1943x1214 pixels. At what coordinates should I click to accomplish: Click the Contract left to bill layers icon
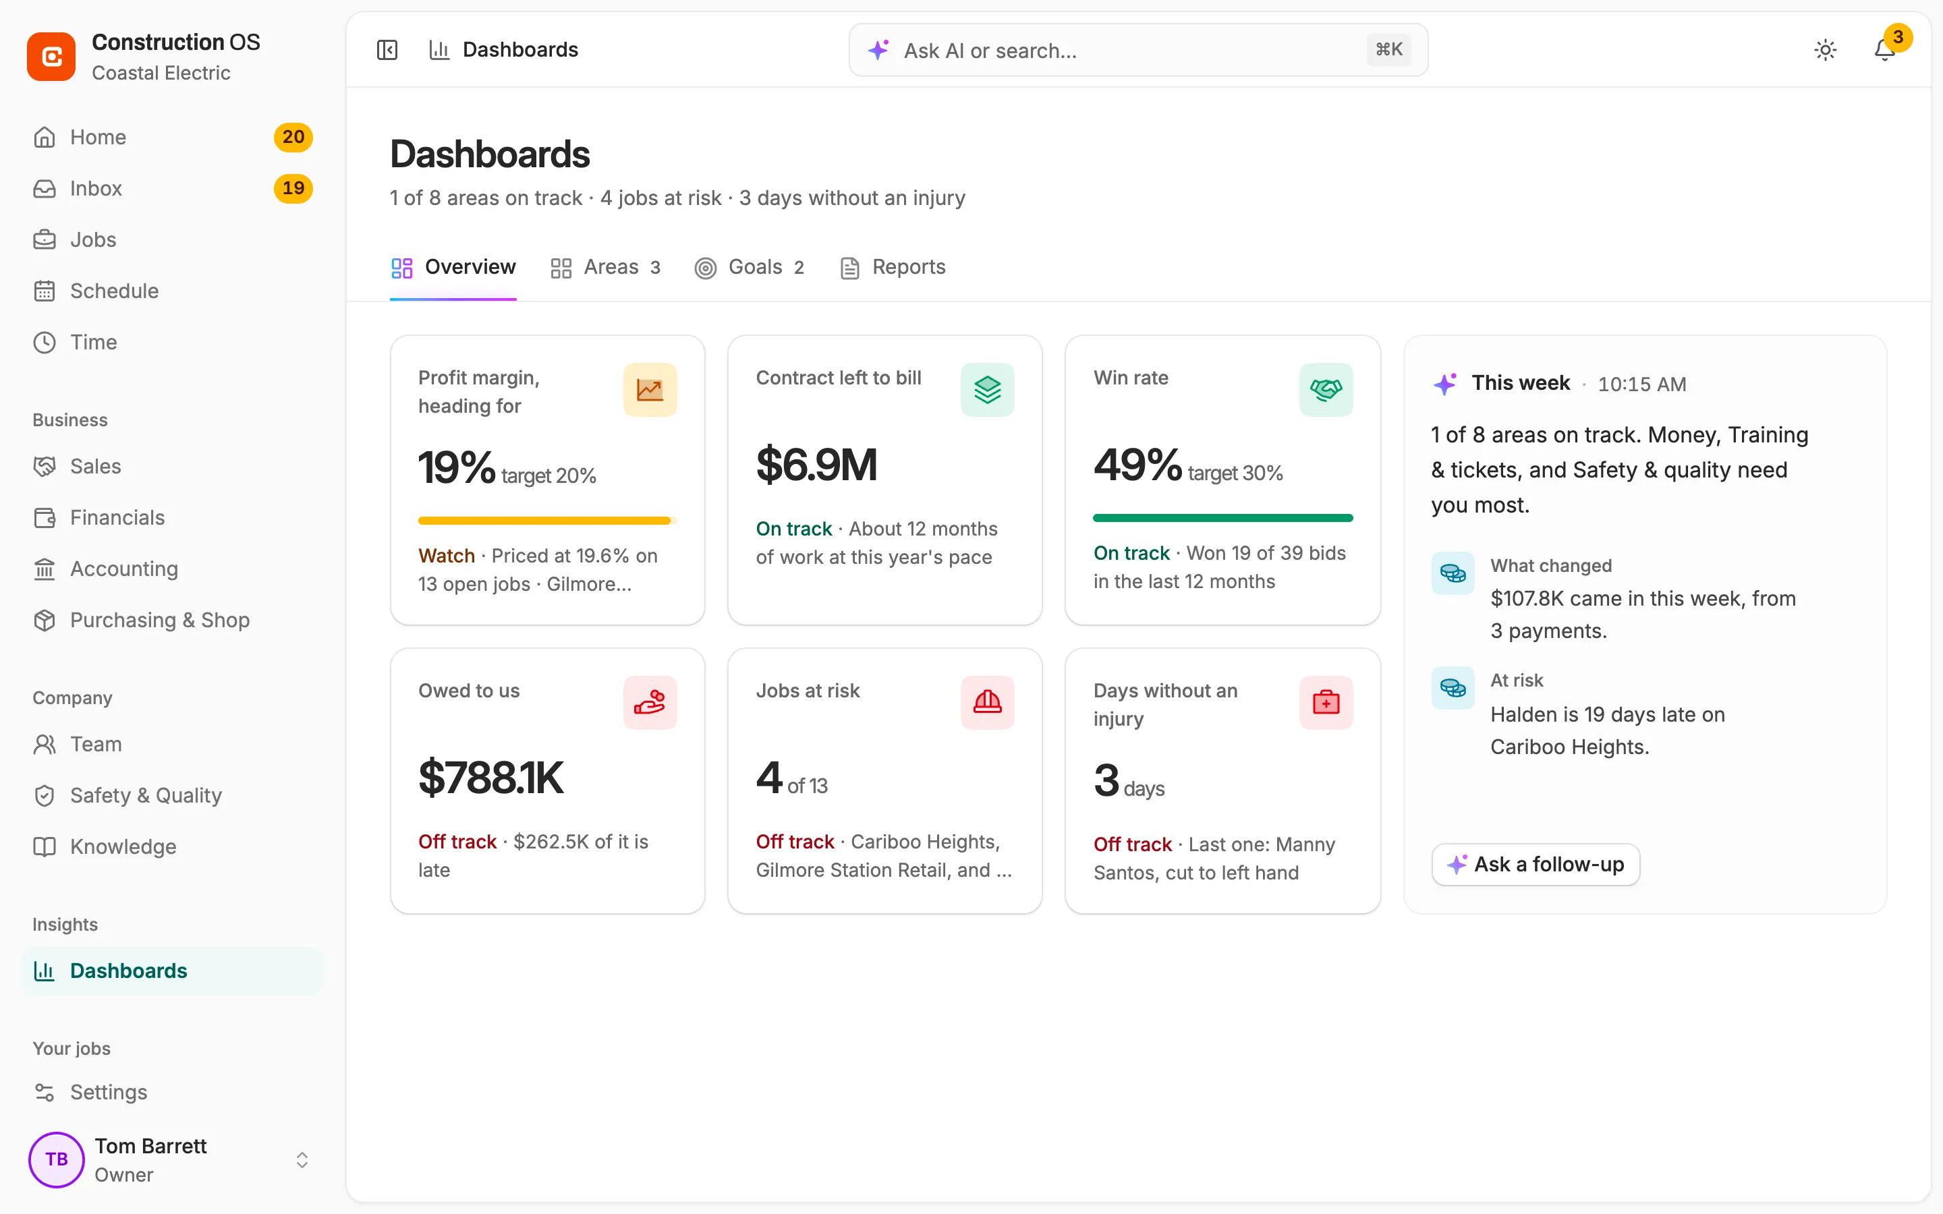click(x=988, y=391)
